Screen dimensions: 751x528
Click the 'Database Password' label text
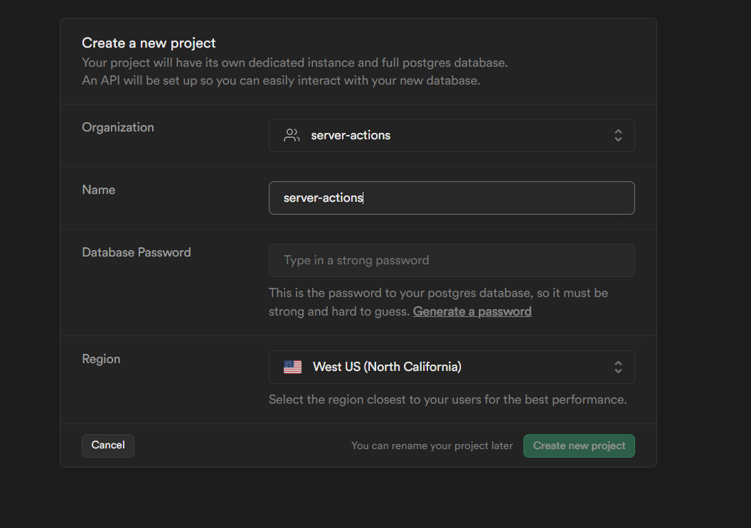137,252
